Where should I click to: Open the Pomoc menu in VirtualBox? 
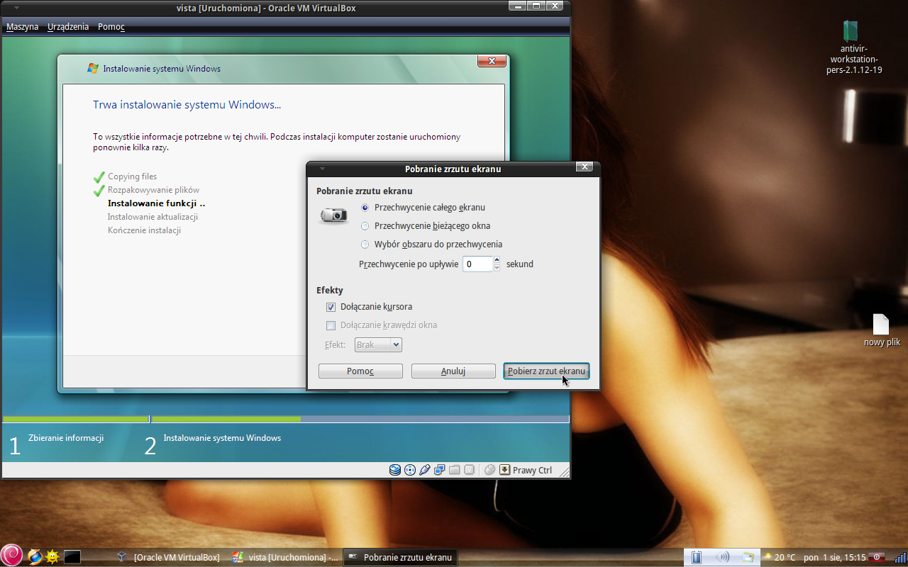pos(111,27)
